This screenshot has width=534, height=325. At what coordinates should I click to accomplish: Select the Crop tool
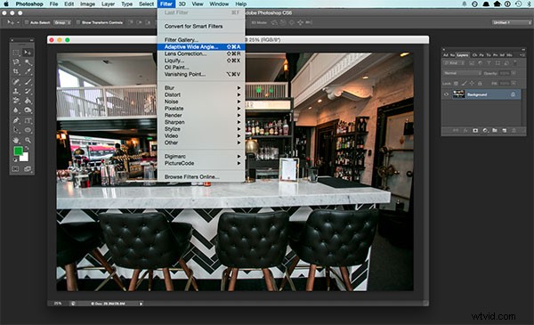(16, 71)
